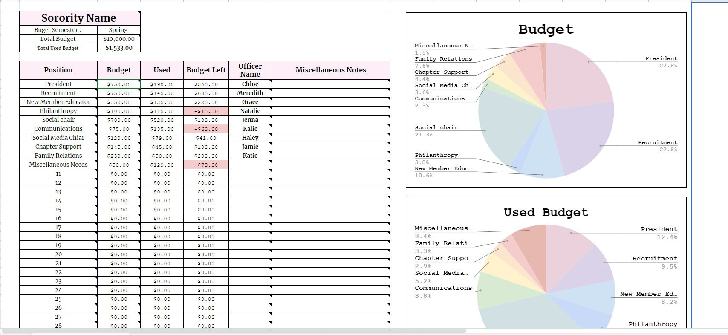Select the Sorority Name title cell
The width and height of the screenshot is (728, 335).
point(80,18)
